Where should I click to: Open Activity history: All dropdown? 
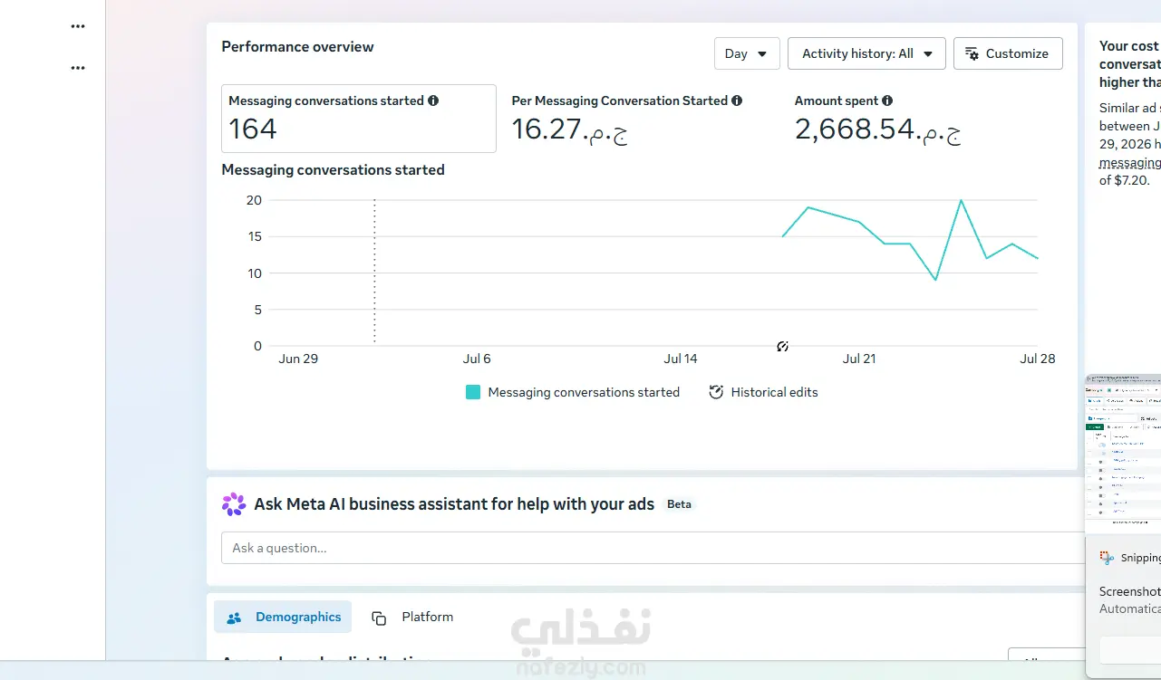point(866,53)
